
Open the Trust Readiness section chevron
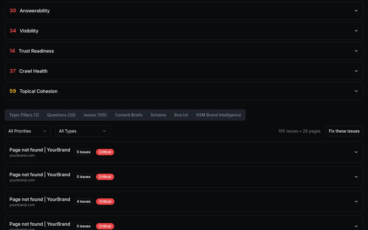click(x=356, y=51)
